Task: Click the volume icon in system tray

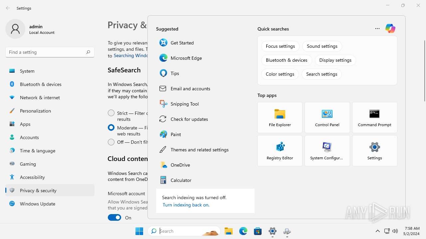Action: (395, 231)
